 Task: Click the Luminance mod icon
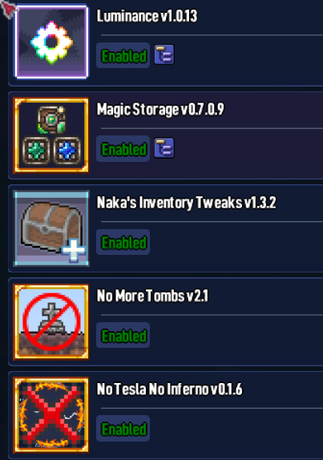point(51,42)
